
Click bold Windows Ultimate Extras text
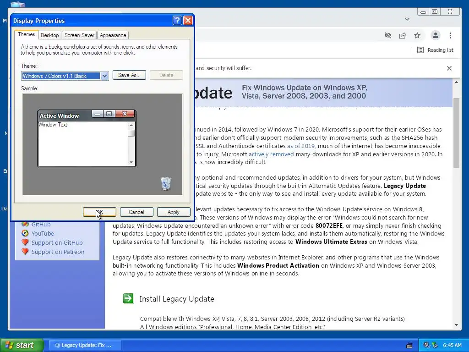[x=331, y=242]
